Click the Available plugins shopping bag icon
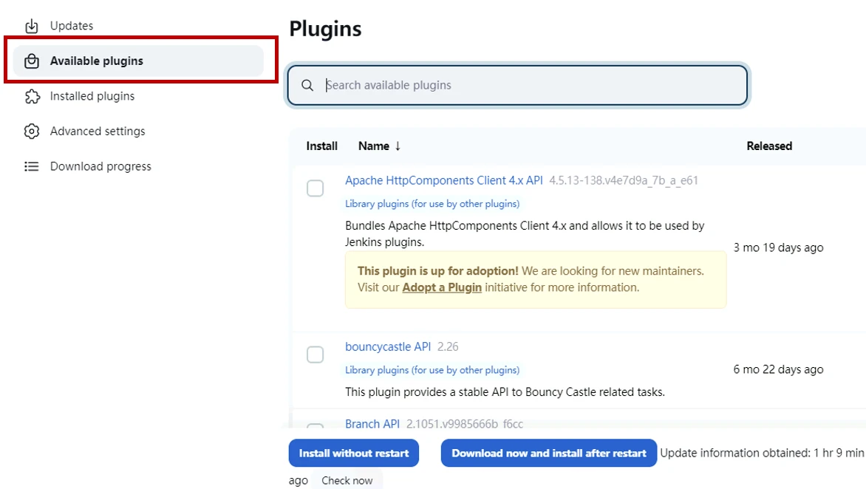 pos(31,61)
